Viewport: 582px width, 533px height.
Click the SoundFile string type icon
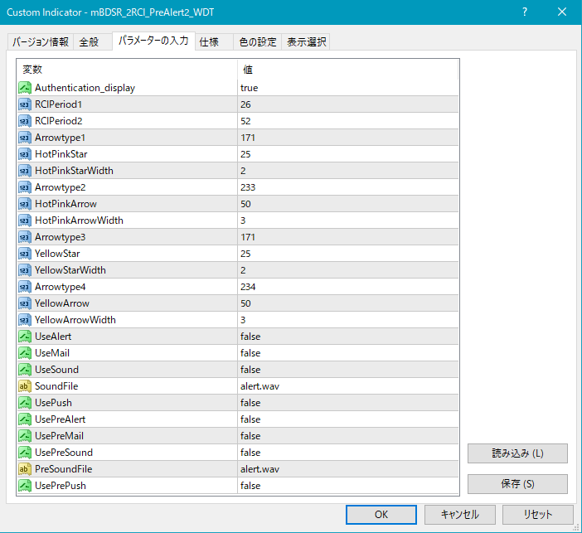coord(25,386)
